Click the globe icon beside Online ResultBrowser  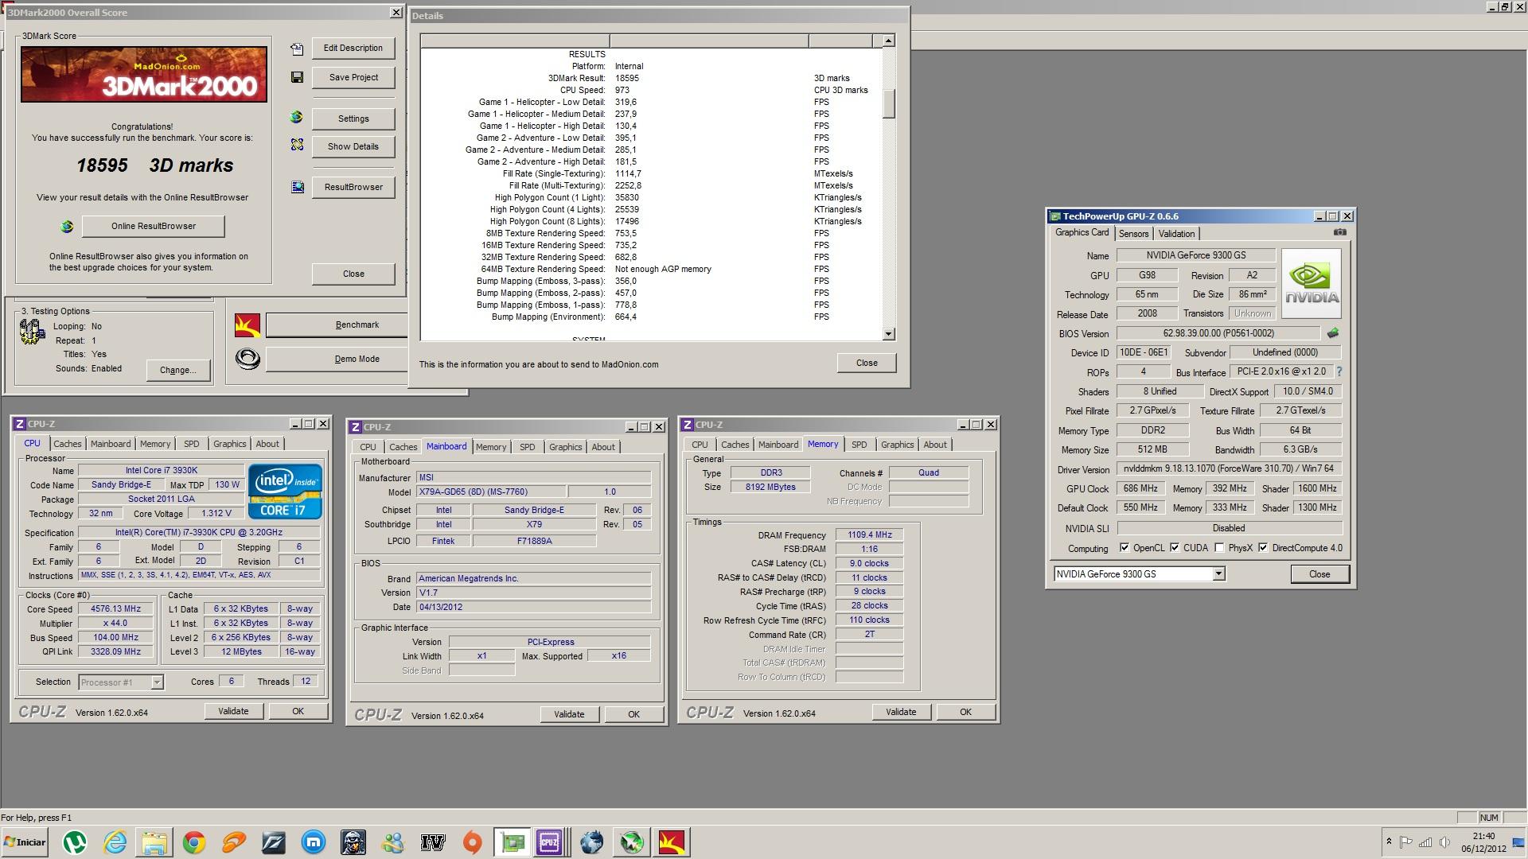[67, 227]
